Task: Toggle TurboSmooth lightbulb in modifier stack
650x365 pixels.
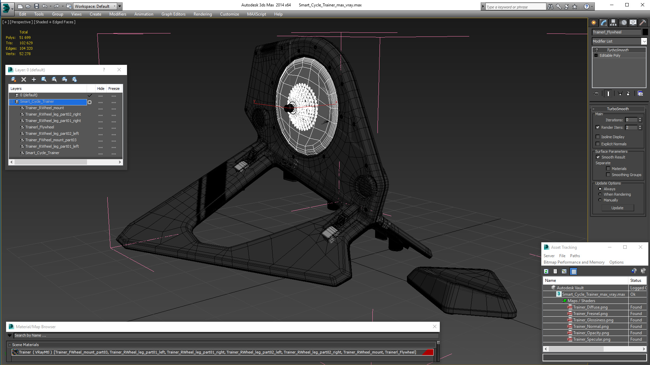Action: (597, 50)
